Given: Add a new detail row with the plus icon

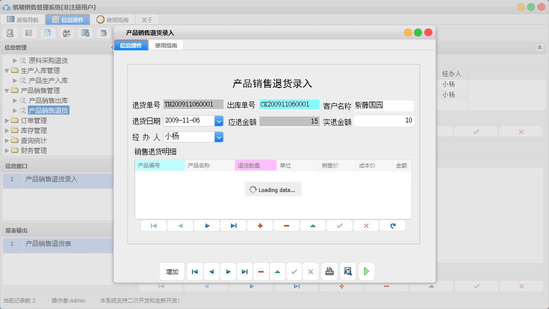Looking at the screenshot, I should click(260, 225).
